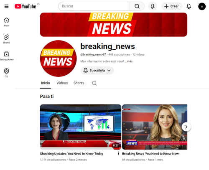Click the Breaking News channel banner
Image resolution: width=209 pixels, height=170 pixels.
coord(114,25)
